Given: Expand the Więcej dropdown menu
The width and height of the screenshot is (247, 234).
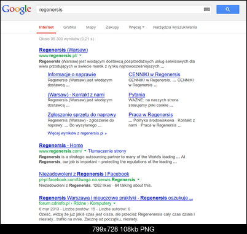Looking at the screenshot, I should (x=136, y=27).
